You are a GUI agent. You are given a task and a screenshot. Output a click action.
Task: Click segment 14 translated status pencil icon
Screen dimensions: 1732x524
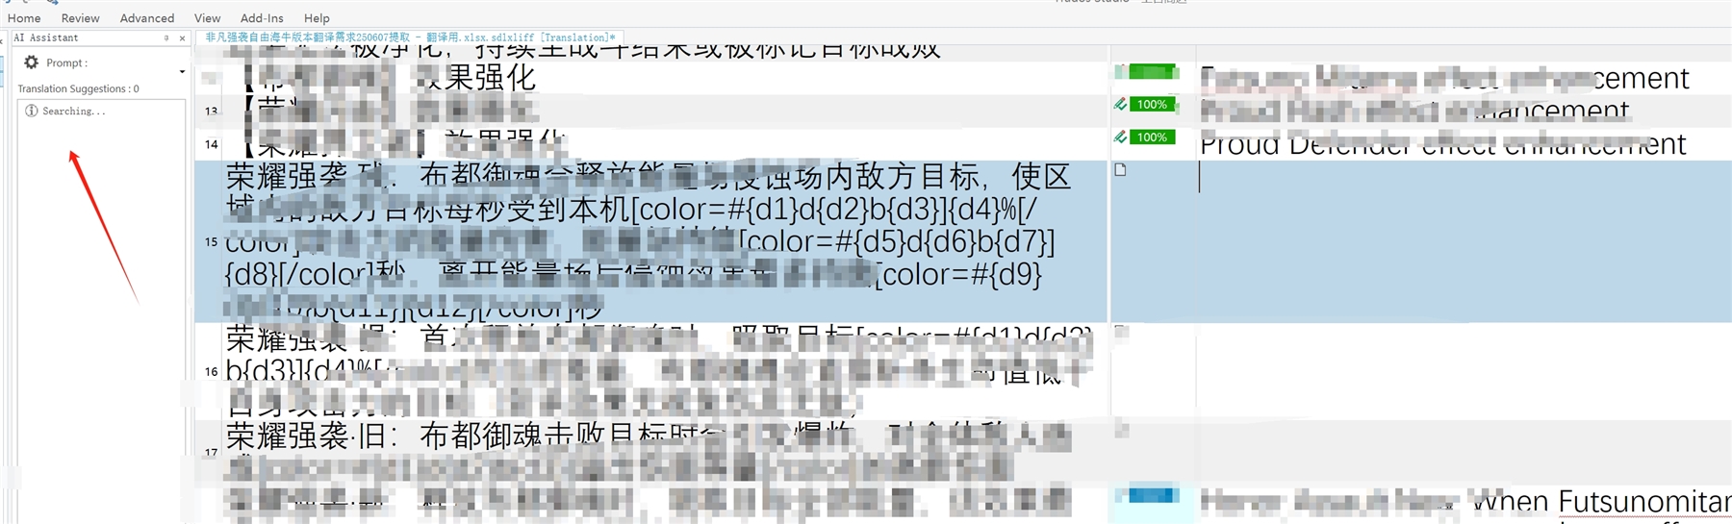(x=1120, y=137)
